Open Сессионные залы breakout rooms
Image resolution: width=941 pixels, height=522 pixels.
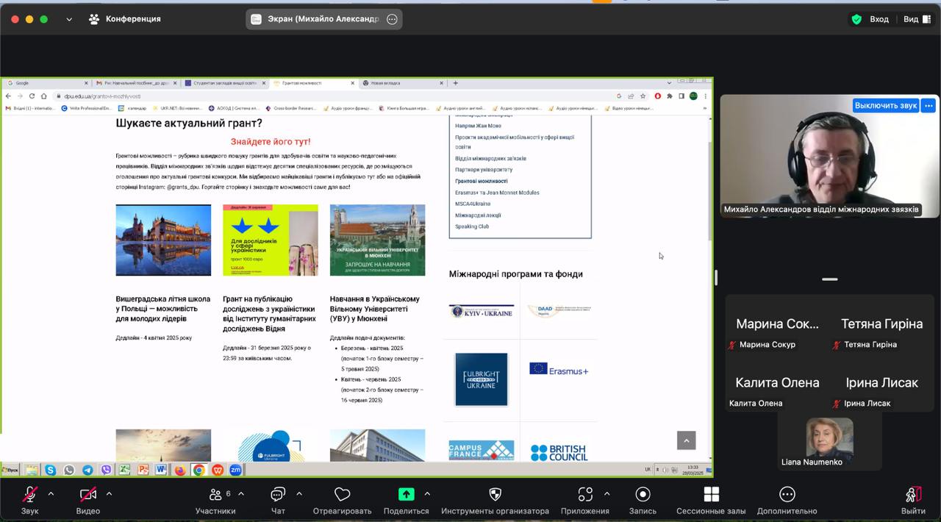tap(711, 501)
